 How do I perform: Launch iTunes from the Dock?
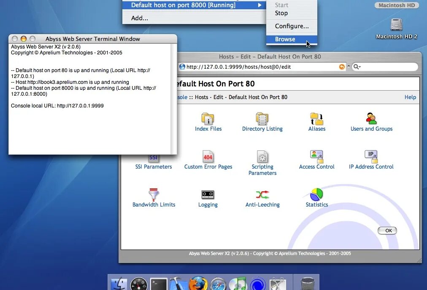click(x=238, y=284)
